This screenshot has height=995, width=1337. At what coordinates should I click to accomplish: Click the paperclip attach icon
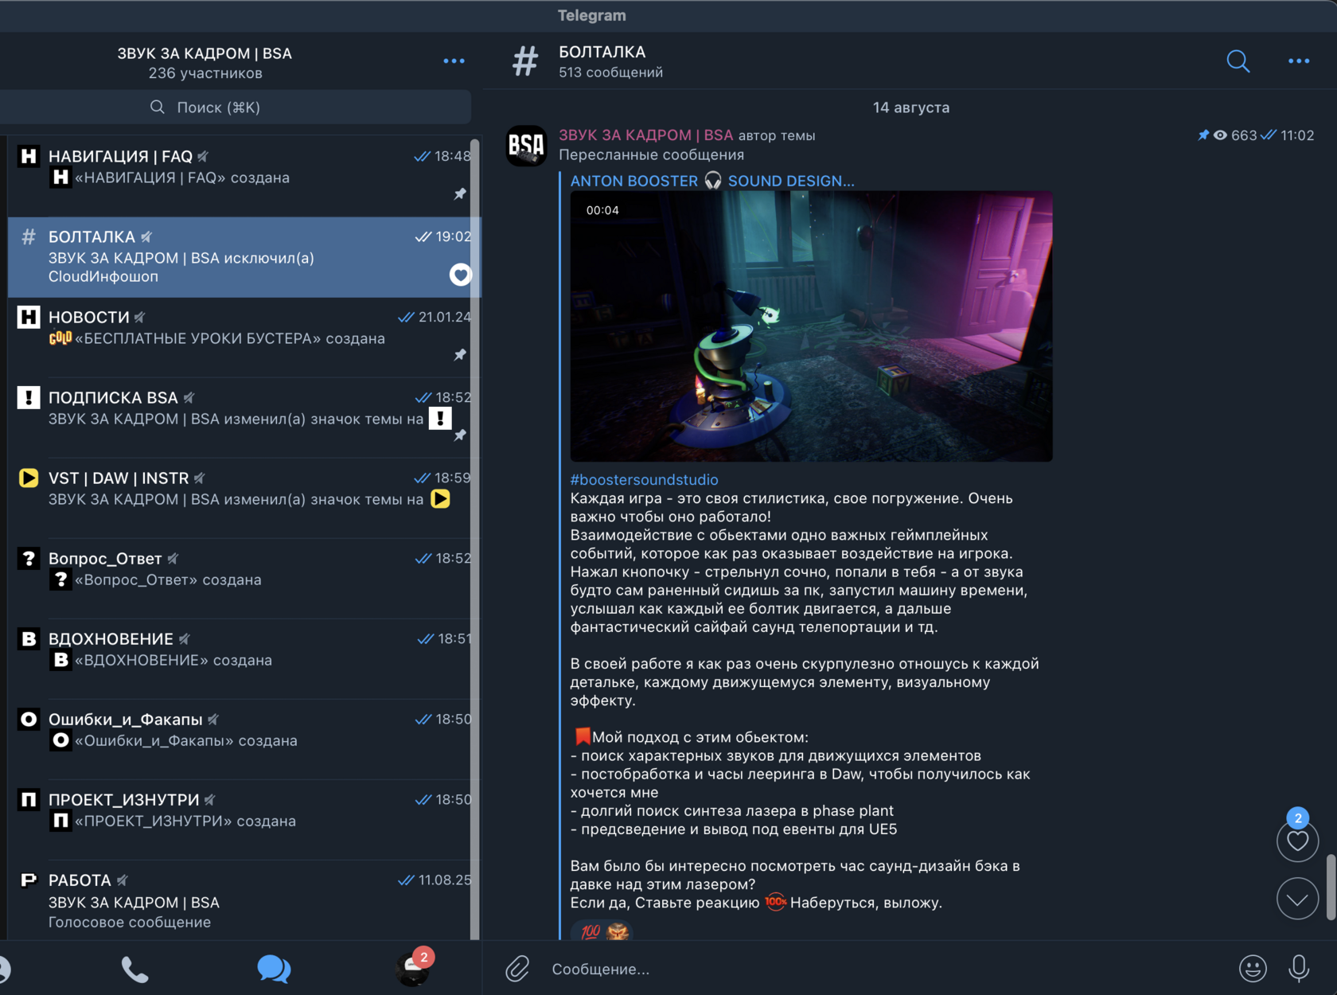517,969
